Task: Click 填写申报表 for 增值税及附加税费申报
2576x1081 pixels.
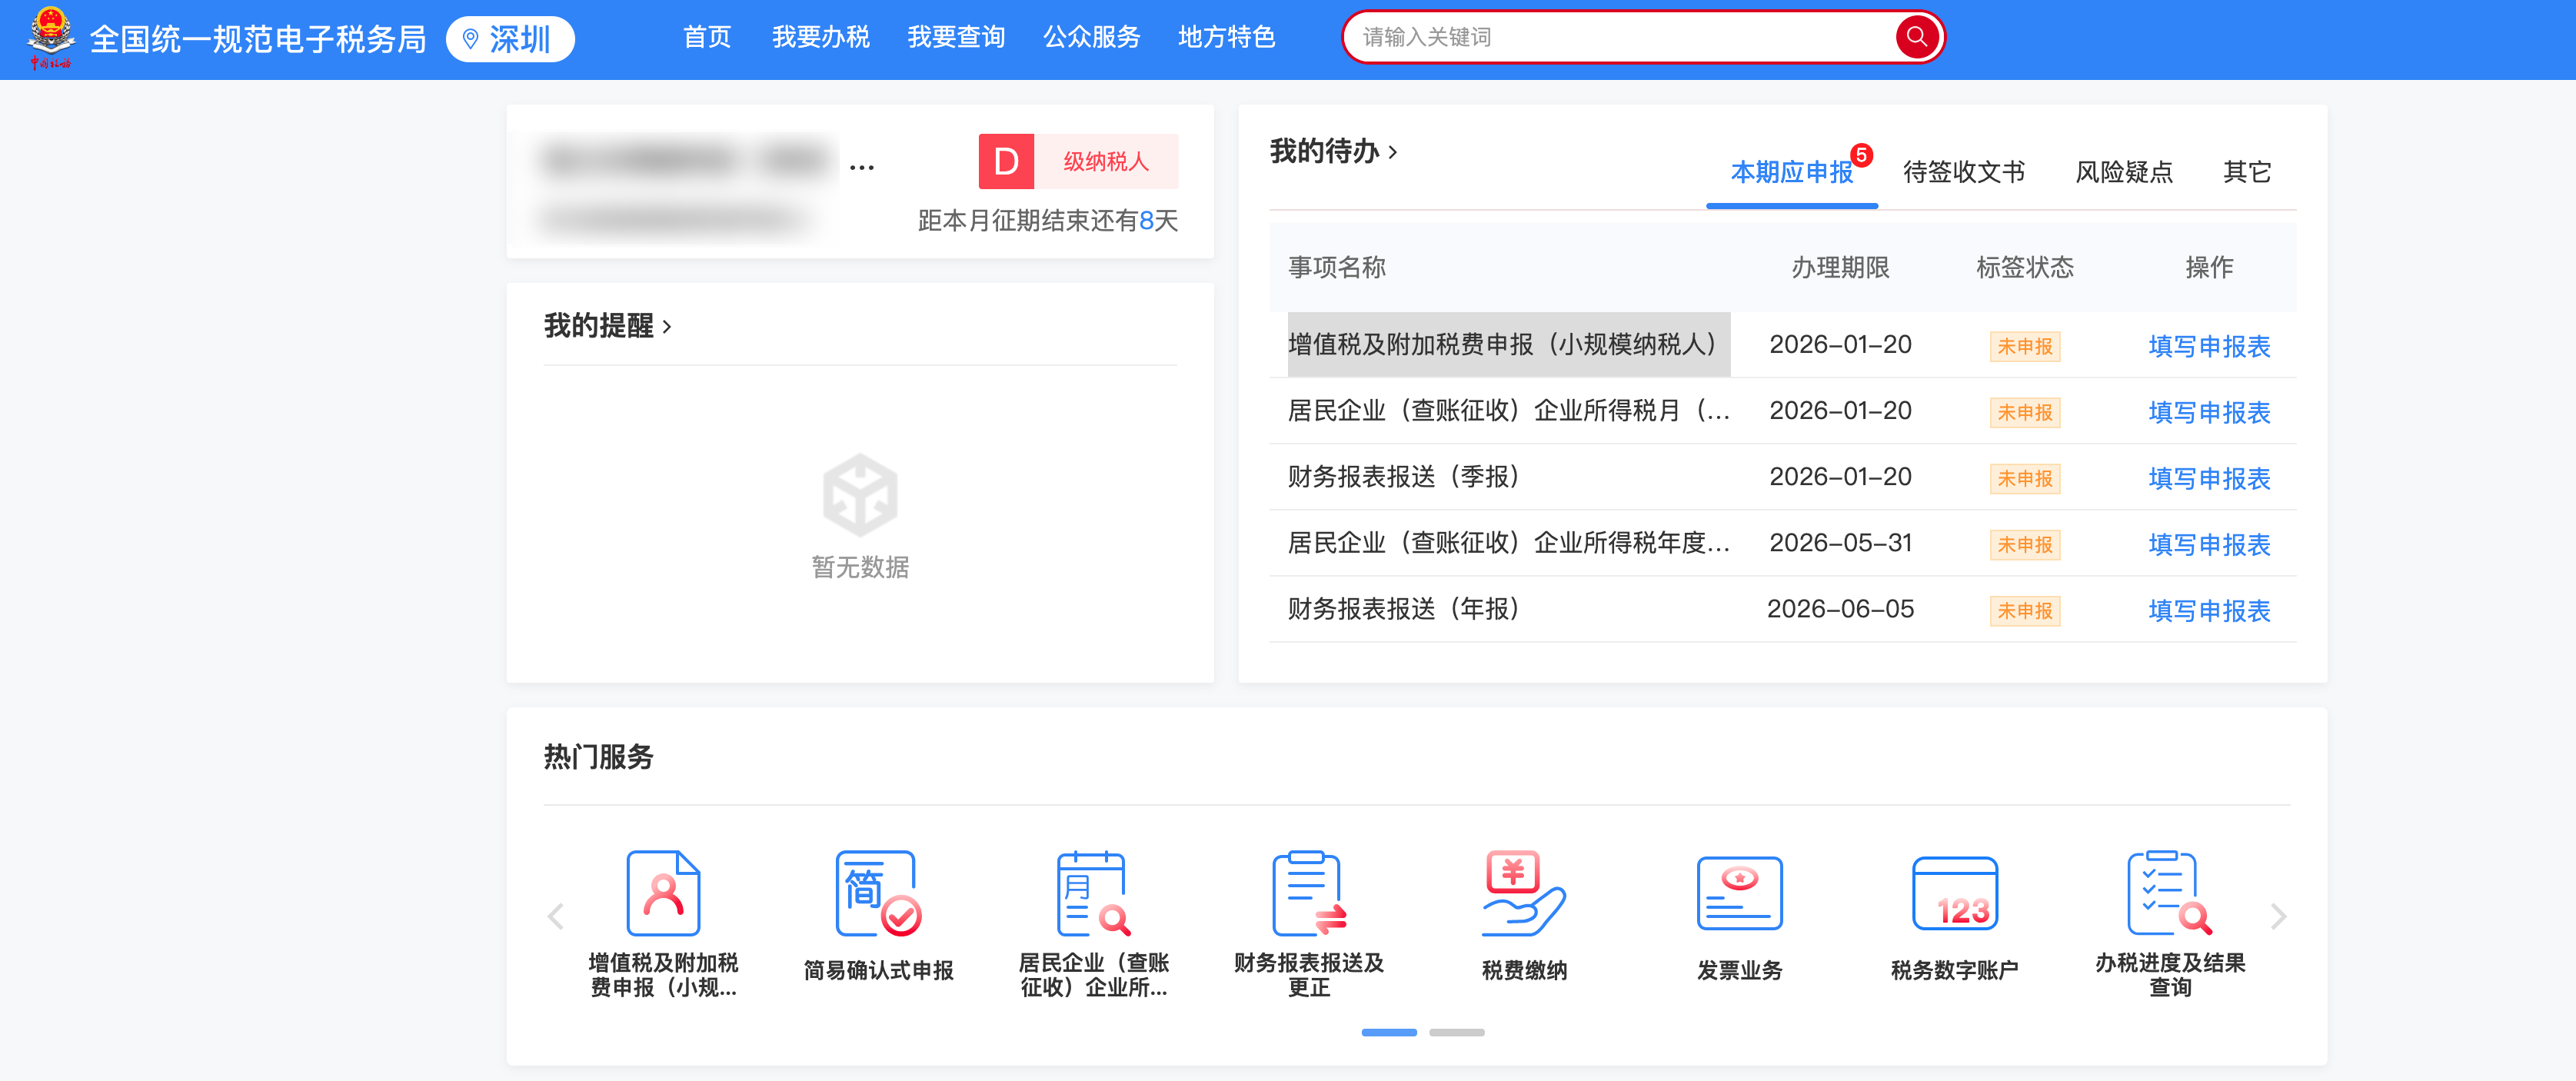Action: tap(2208, 346)
